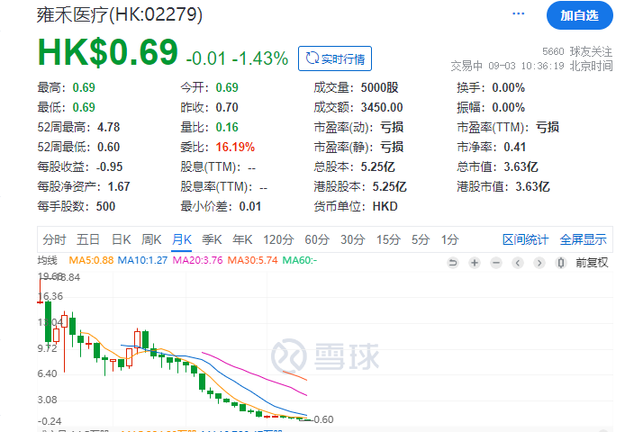Click the 市净率 0.41 value
The height and width of the screenshot is (432, 643).
pyautogui.click(x=515, y=147)
